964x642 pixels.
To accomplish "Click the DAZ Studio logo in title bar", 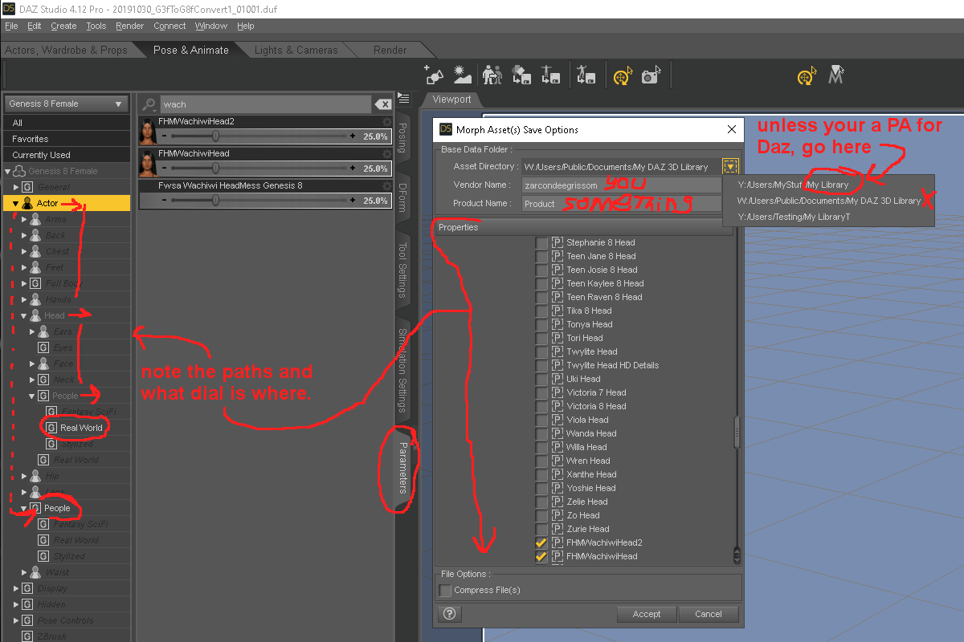I will (x=9, y=8).
